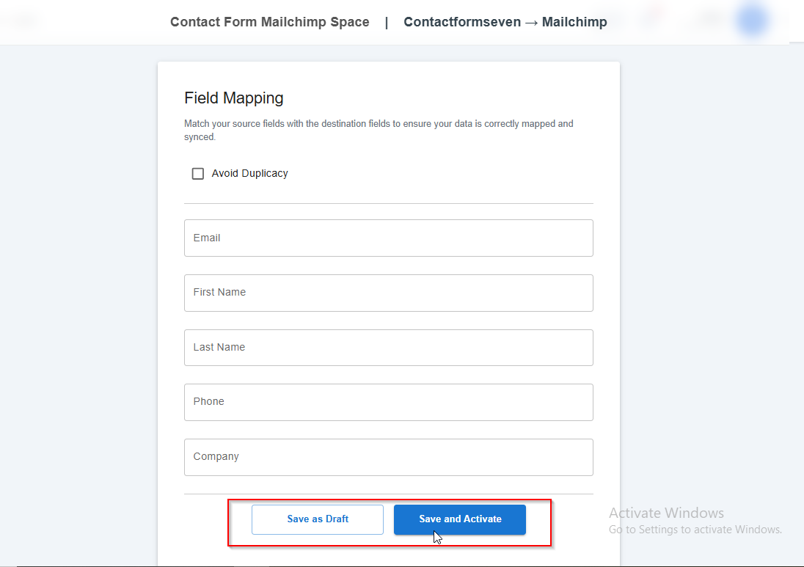Click the Field Mapping heading
The height and width of the screenshot is (567, 804).
tap(233, 98)
